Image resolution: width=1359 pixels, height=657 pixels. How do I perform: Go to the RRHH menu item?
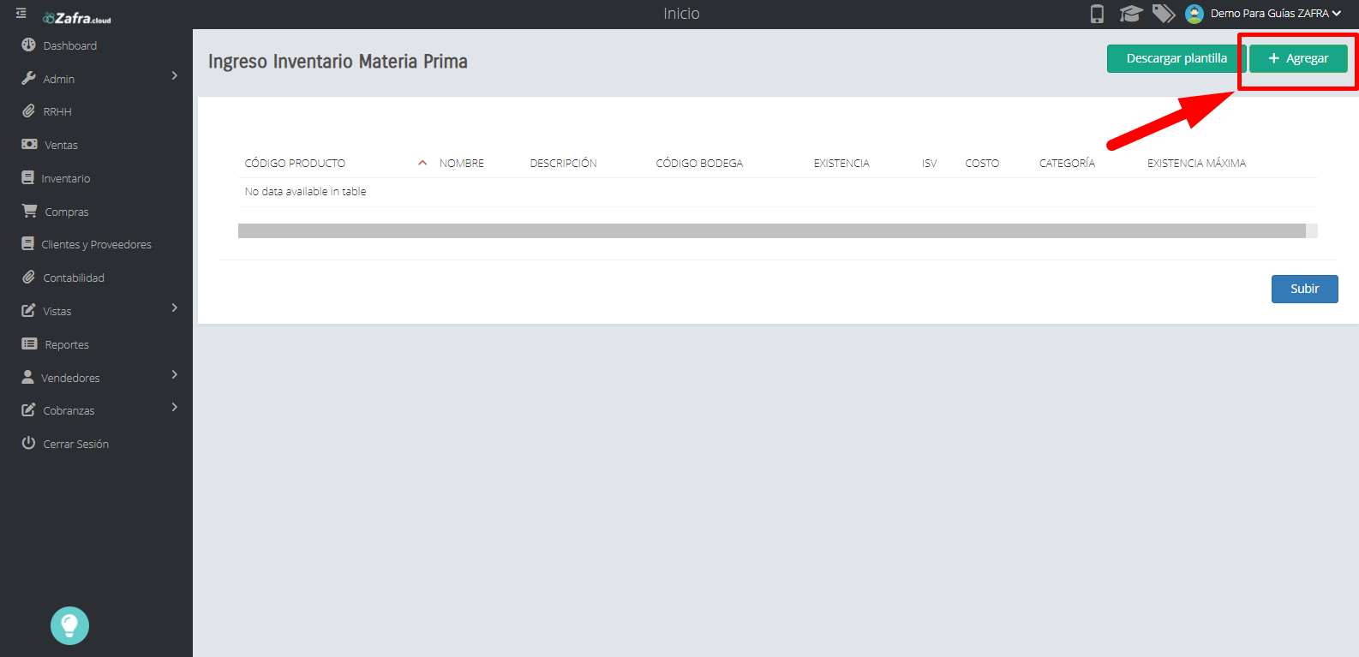[x=57, y=112]
